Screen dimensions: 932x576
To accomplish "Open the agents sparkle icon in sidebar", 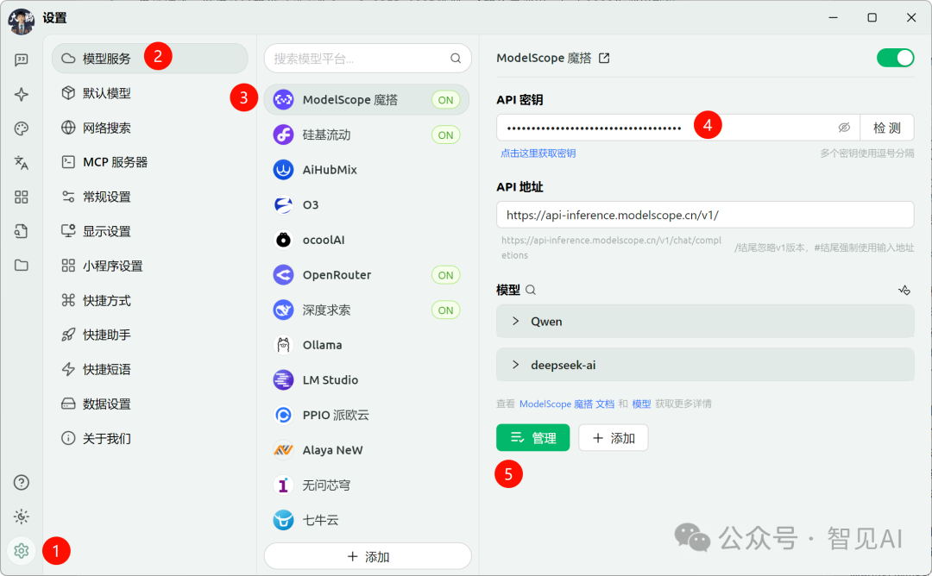I will (22, 94).
